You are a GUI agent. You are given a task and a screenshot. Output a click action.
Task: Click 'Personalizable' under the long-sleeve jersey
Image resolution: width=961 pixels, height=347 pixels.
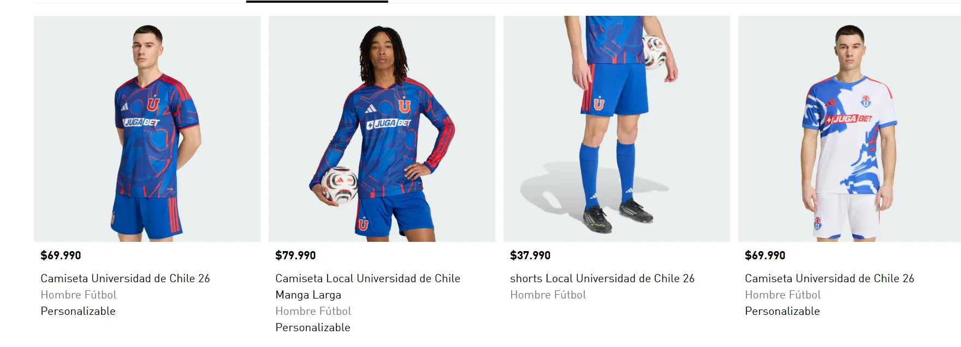(x=313, y=327)
